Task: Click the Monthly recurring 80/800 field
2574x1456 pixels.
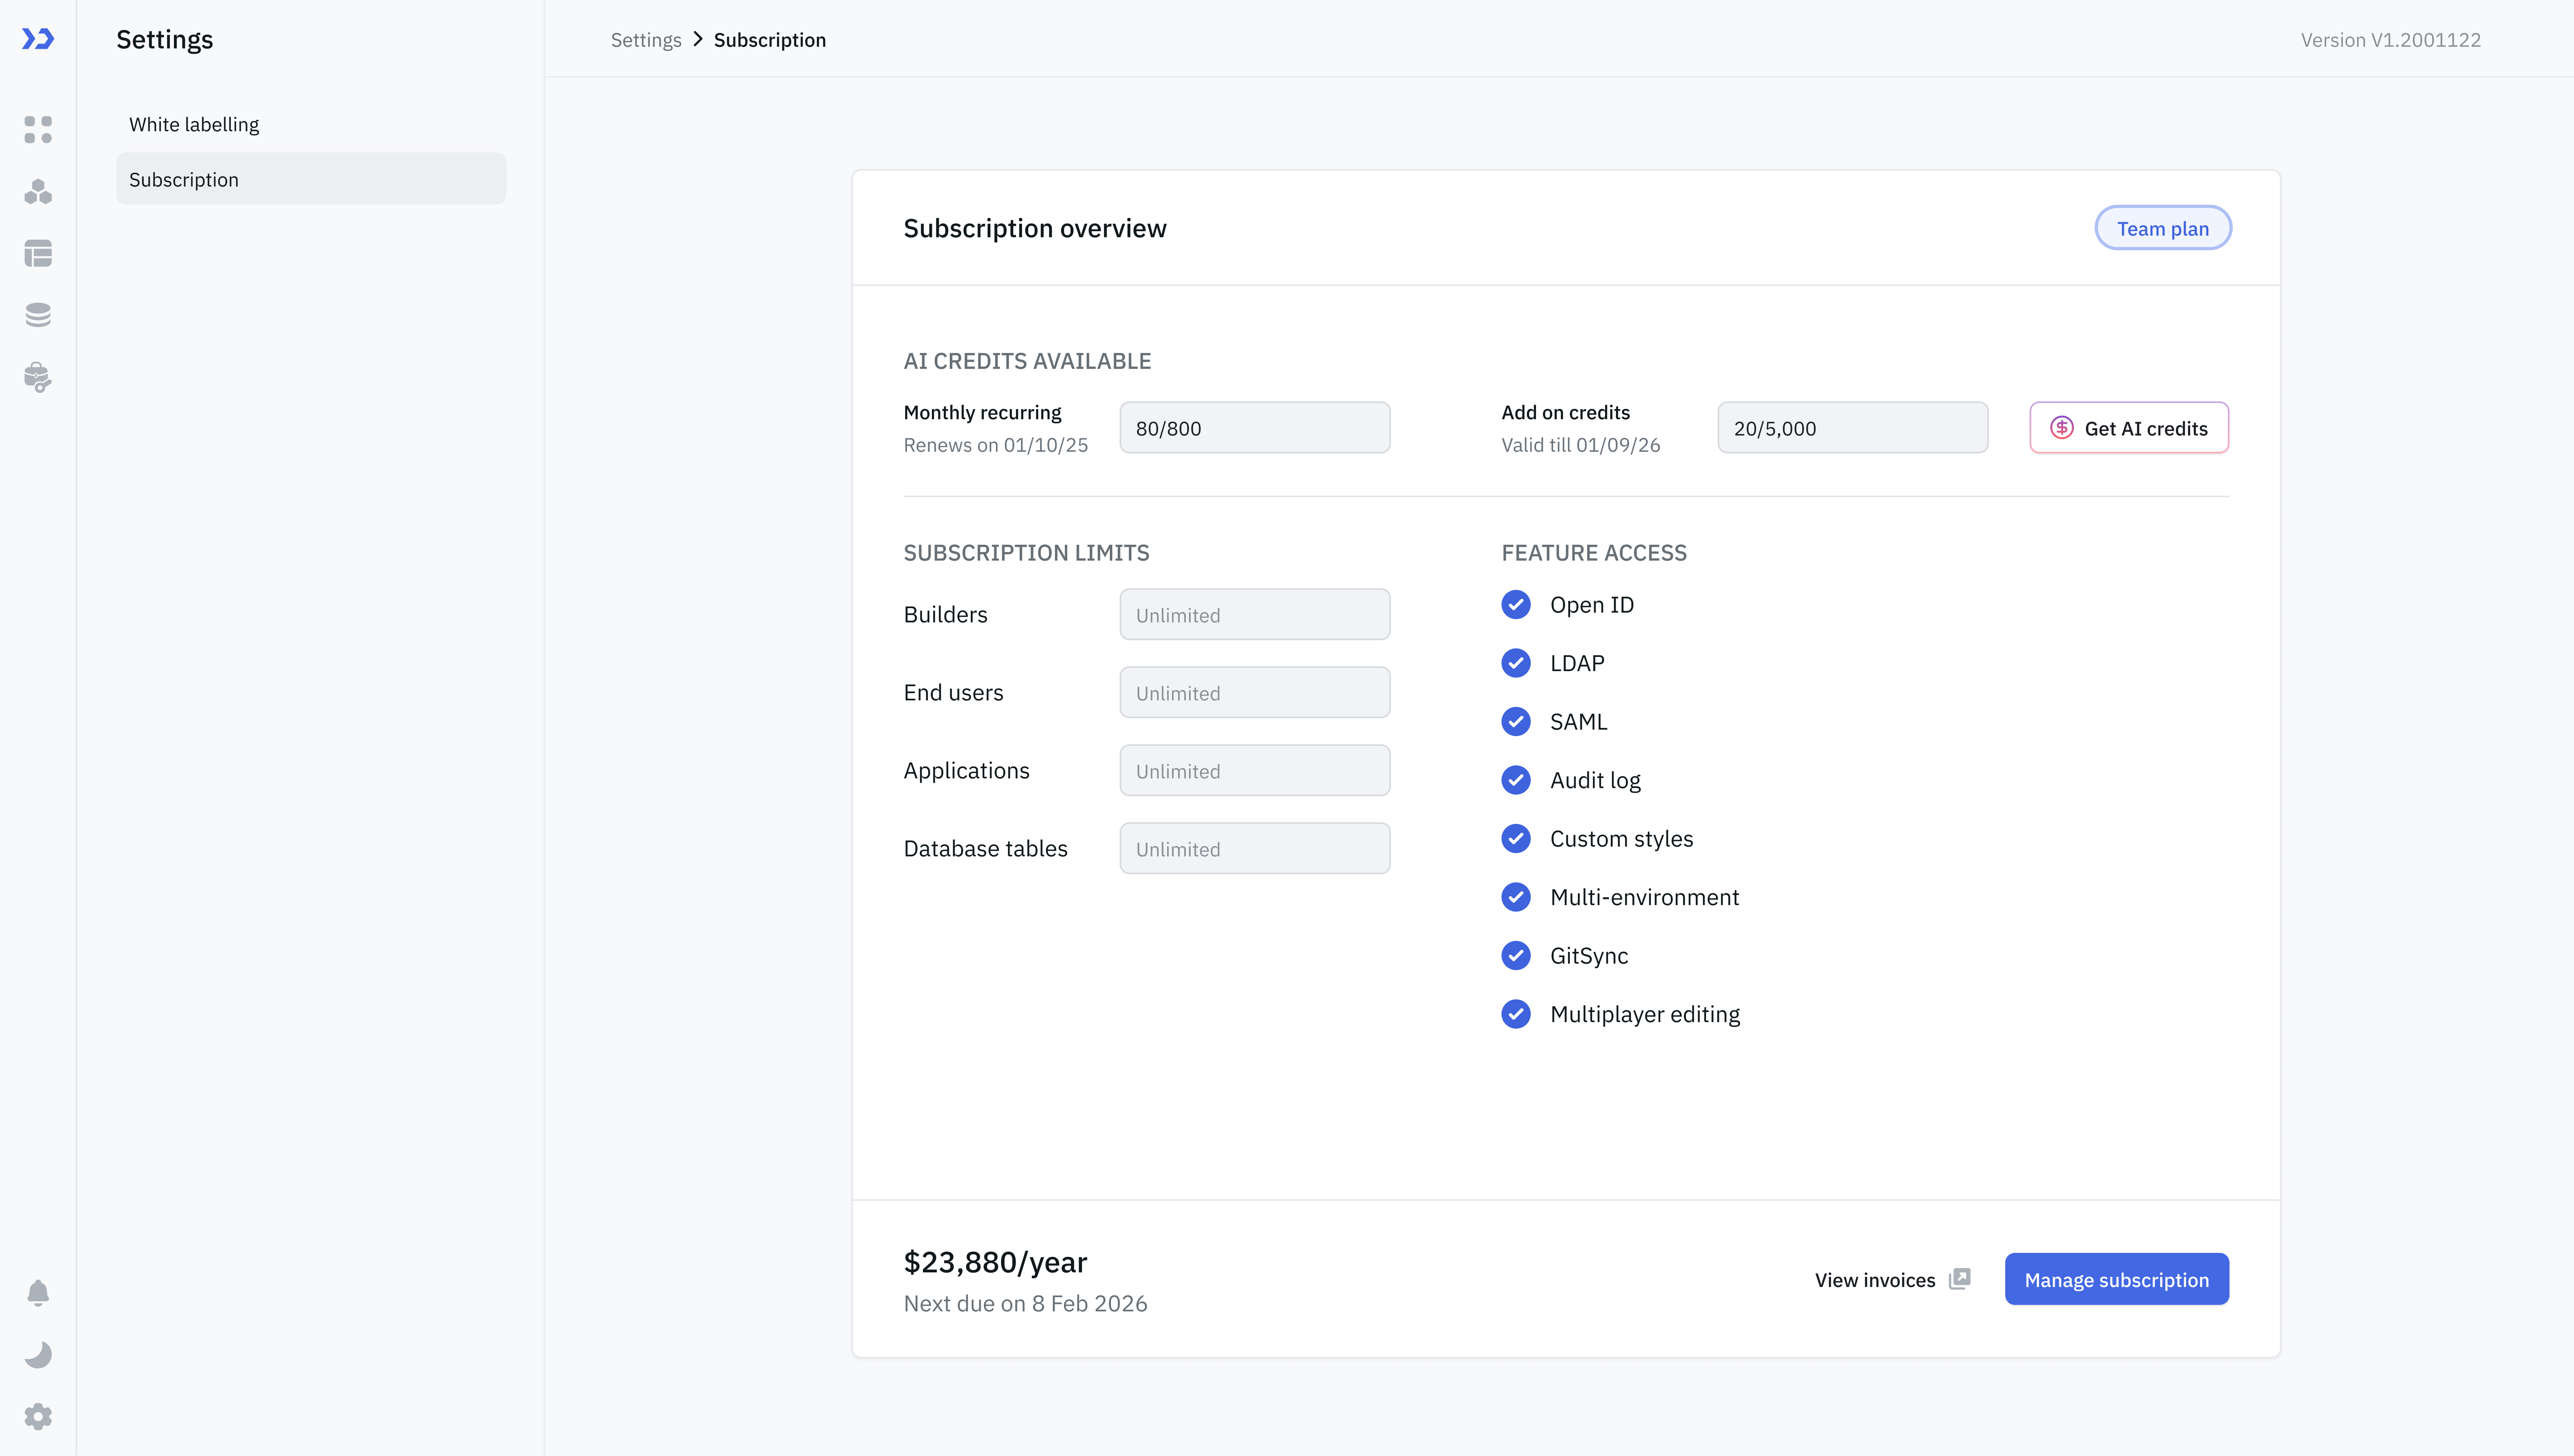Action: click(1254, 428)
